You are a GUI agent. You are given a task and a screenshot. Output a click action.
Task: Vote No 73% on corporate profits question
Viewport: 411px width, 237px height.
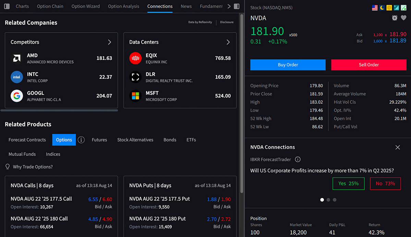coord(385,183)
